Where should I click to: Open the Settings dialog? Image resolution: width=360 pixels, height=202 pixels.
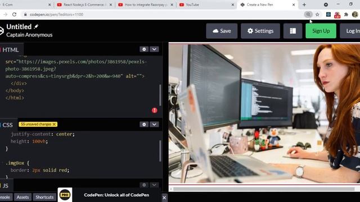260,31
